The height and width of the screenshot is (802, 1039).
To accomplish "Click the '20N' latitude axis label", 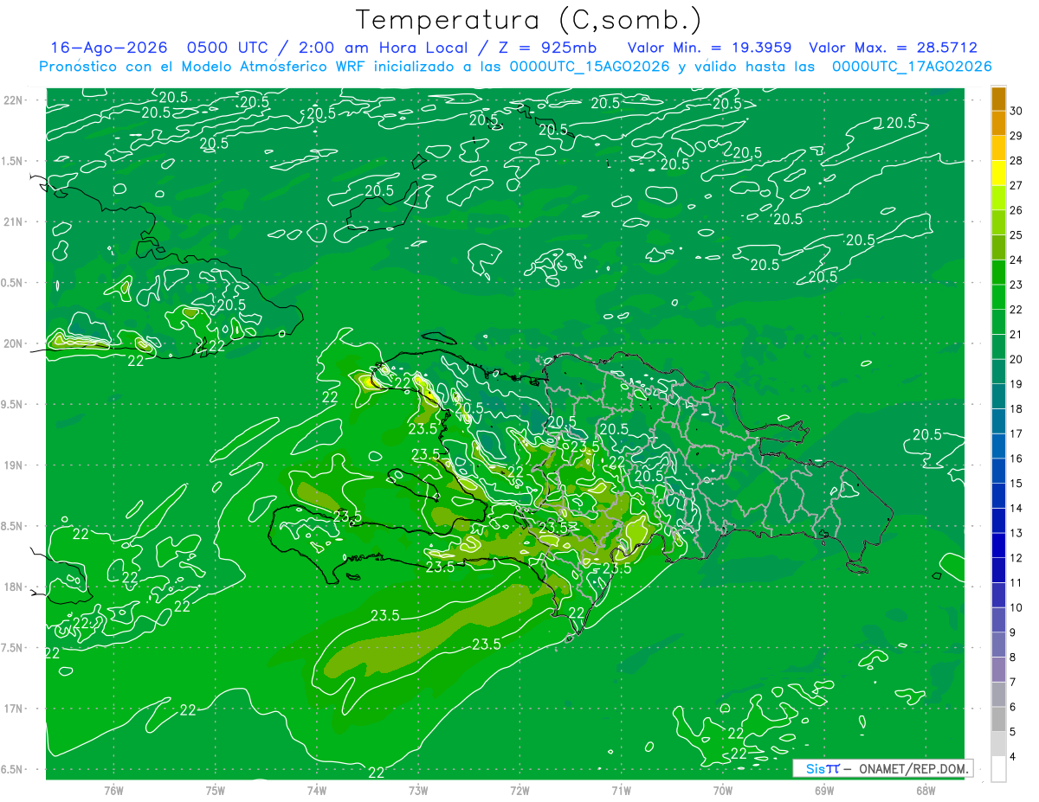I will 14,343.
